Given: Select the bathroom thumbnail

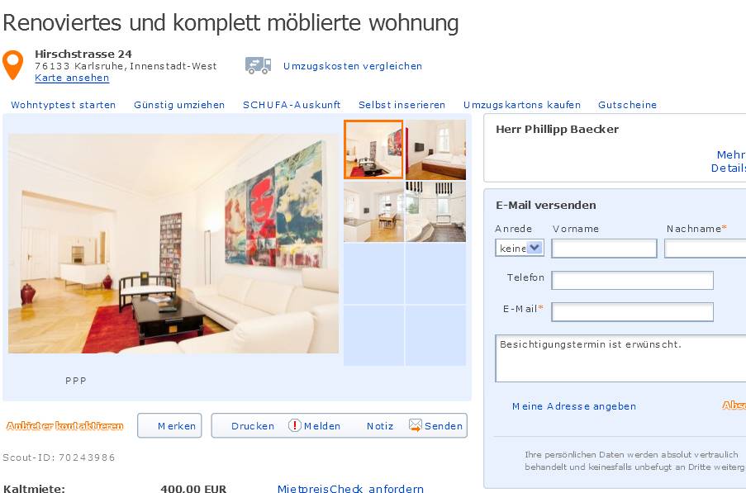Looking at the screenshot, I should [436, 211].
